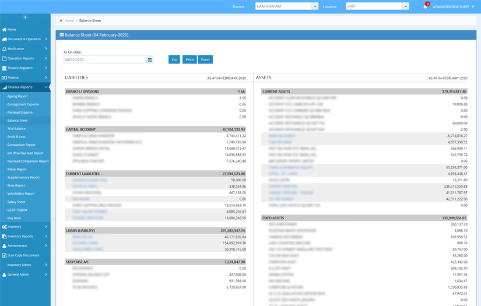Open Diesel Report
Screen dimensions: 481x306
[x=17, y=169]
